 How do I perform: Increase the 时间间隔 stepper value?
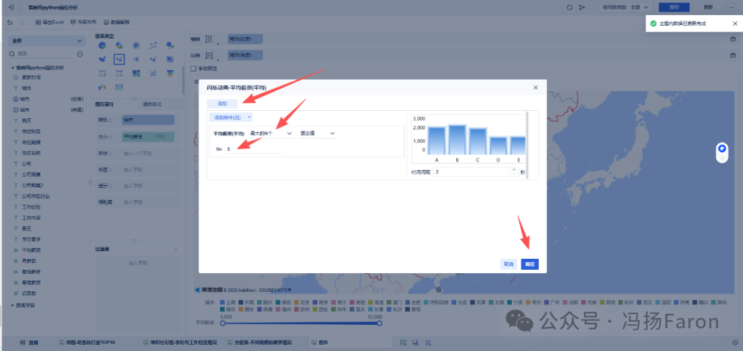point(514,169)
